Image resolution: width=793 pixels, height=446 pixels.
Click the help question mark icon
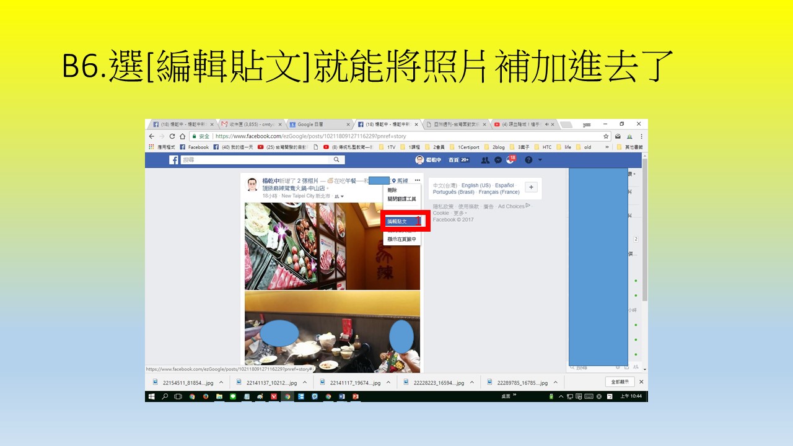coord(528,160)
